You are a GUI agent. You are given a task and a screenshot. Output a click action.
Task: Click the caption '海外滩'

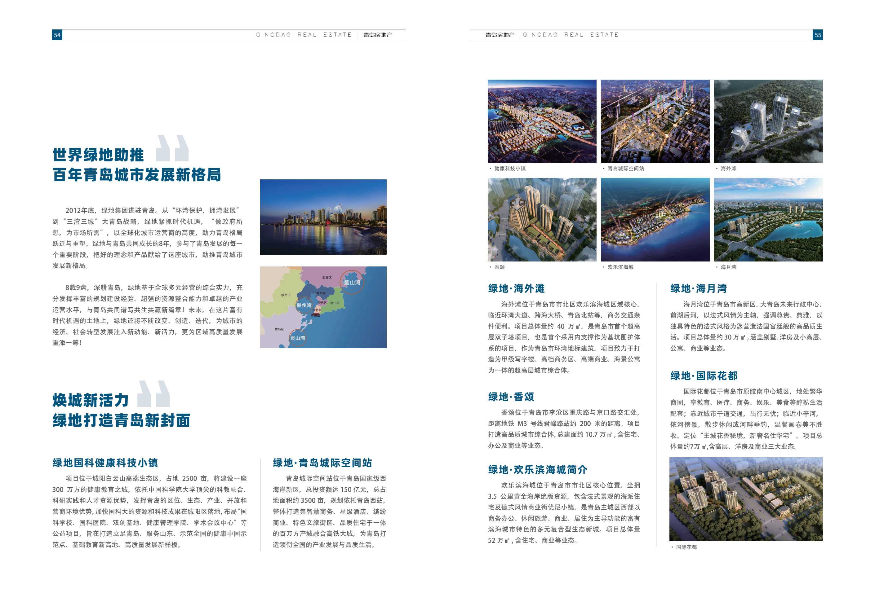point(728,169)
